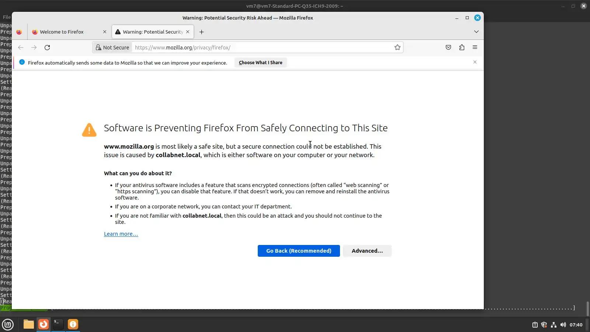Viewport: 590px width, 332px height.
Task: Click the mozilla.org URL address field
Action: coord(262,48)
